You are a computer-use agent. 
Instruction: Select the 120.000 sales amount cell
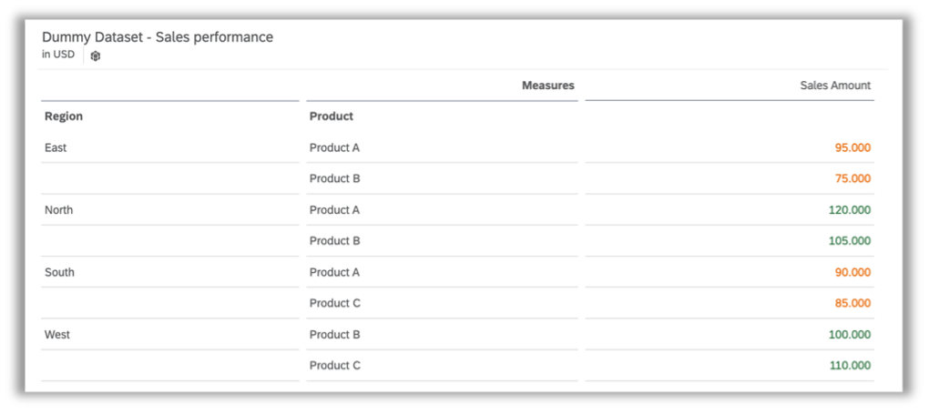(850, 209)
